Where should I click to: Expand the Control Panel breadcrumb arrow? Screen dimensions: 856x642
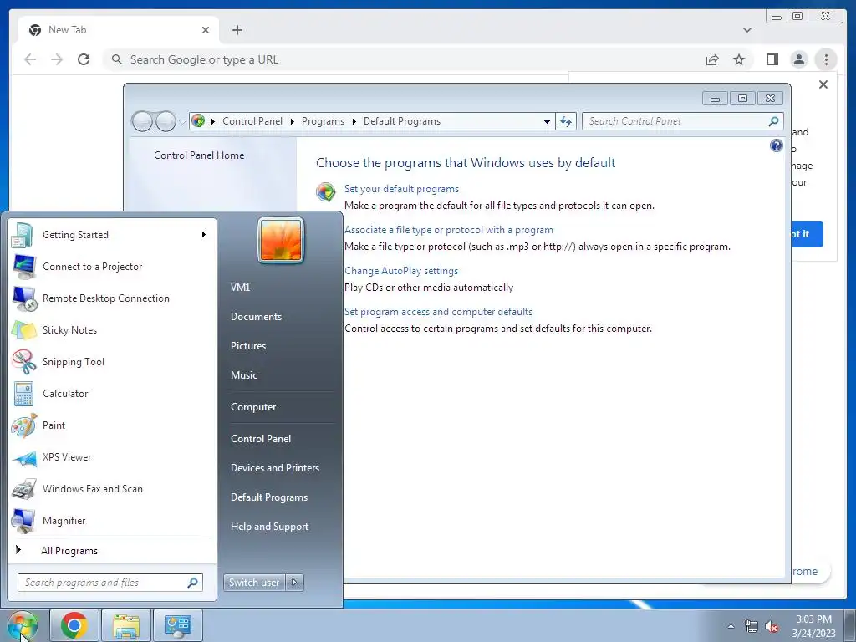coord(292,121)
